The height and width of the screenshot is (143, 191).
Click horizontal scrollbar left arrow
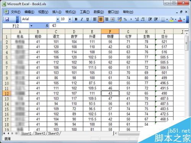pyautogui.click(x=116, y=133)
